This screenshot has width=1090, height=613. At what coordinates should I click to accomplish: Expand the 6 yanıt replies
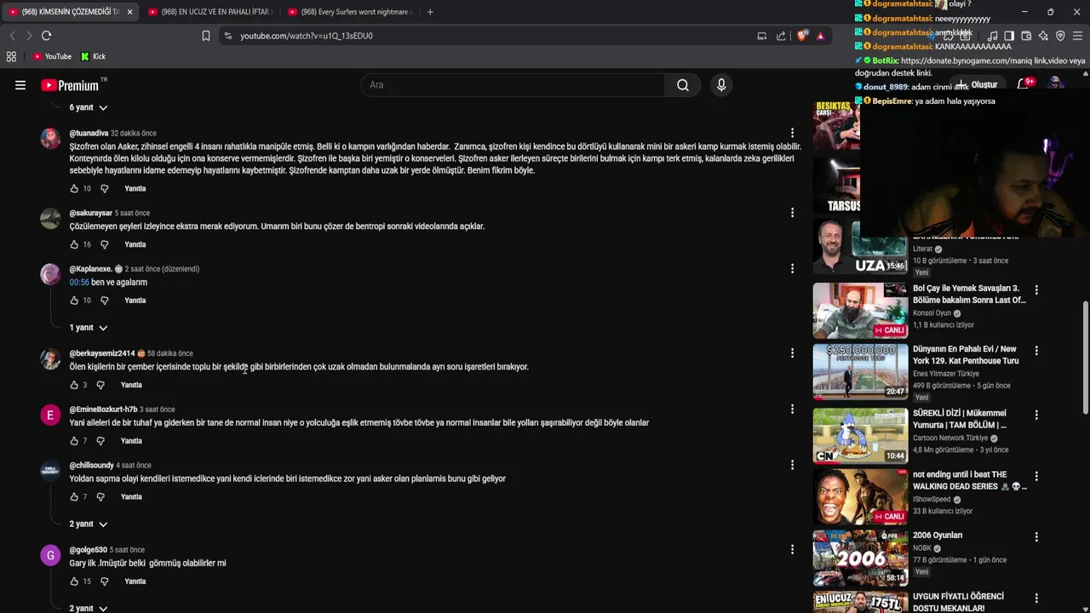(x=89, y=107)
